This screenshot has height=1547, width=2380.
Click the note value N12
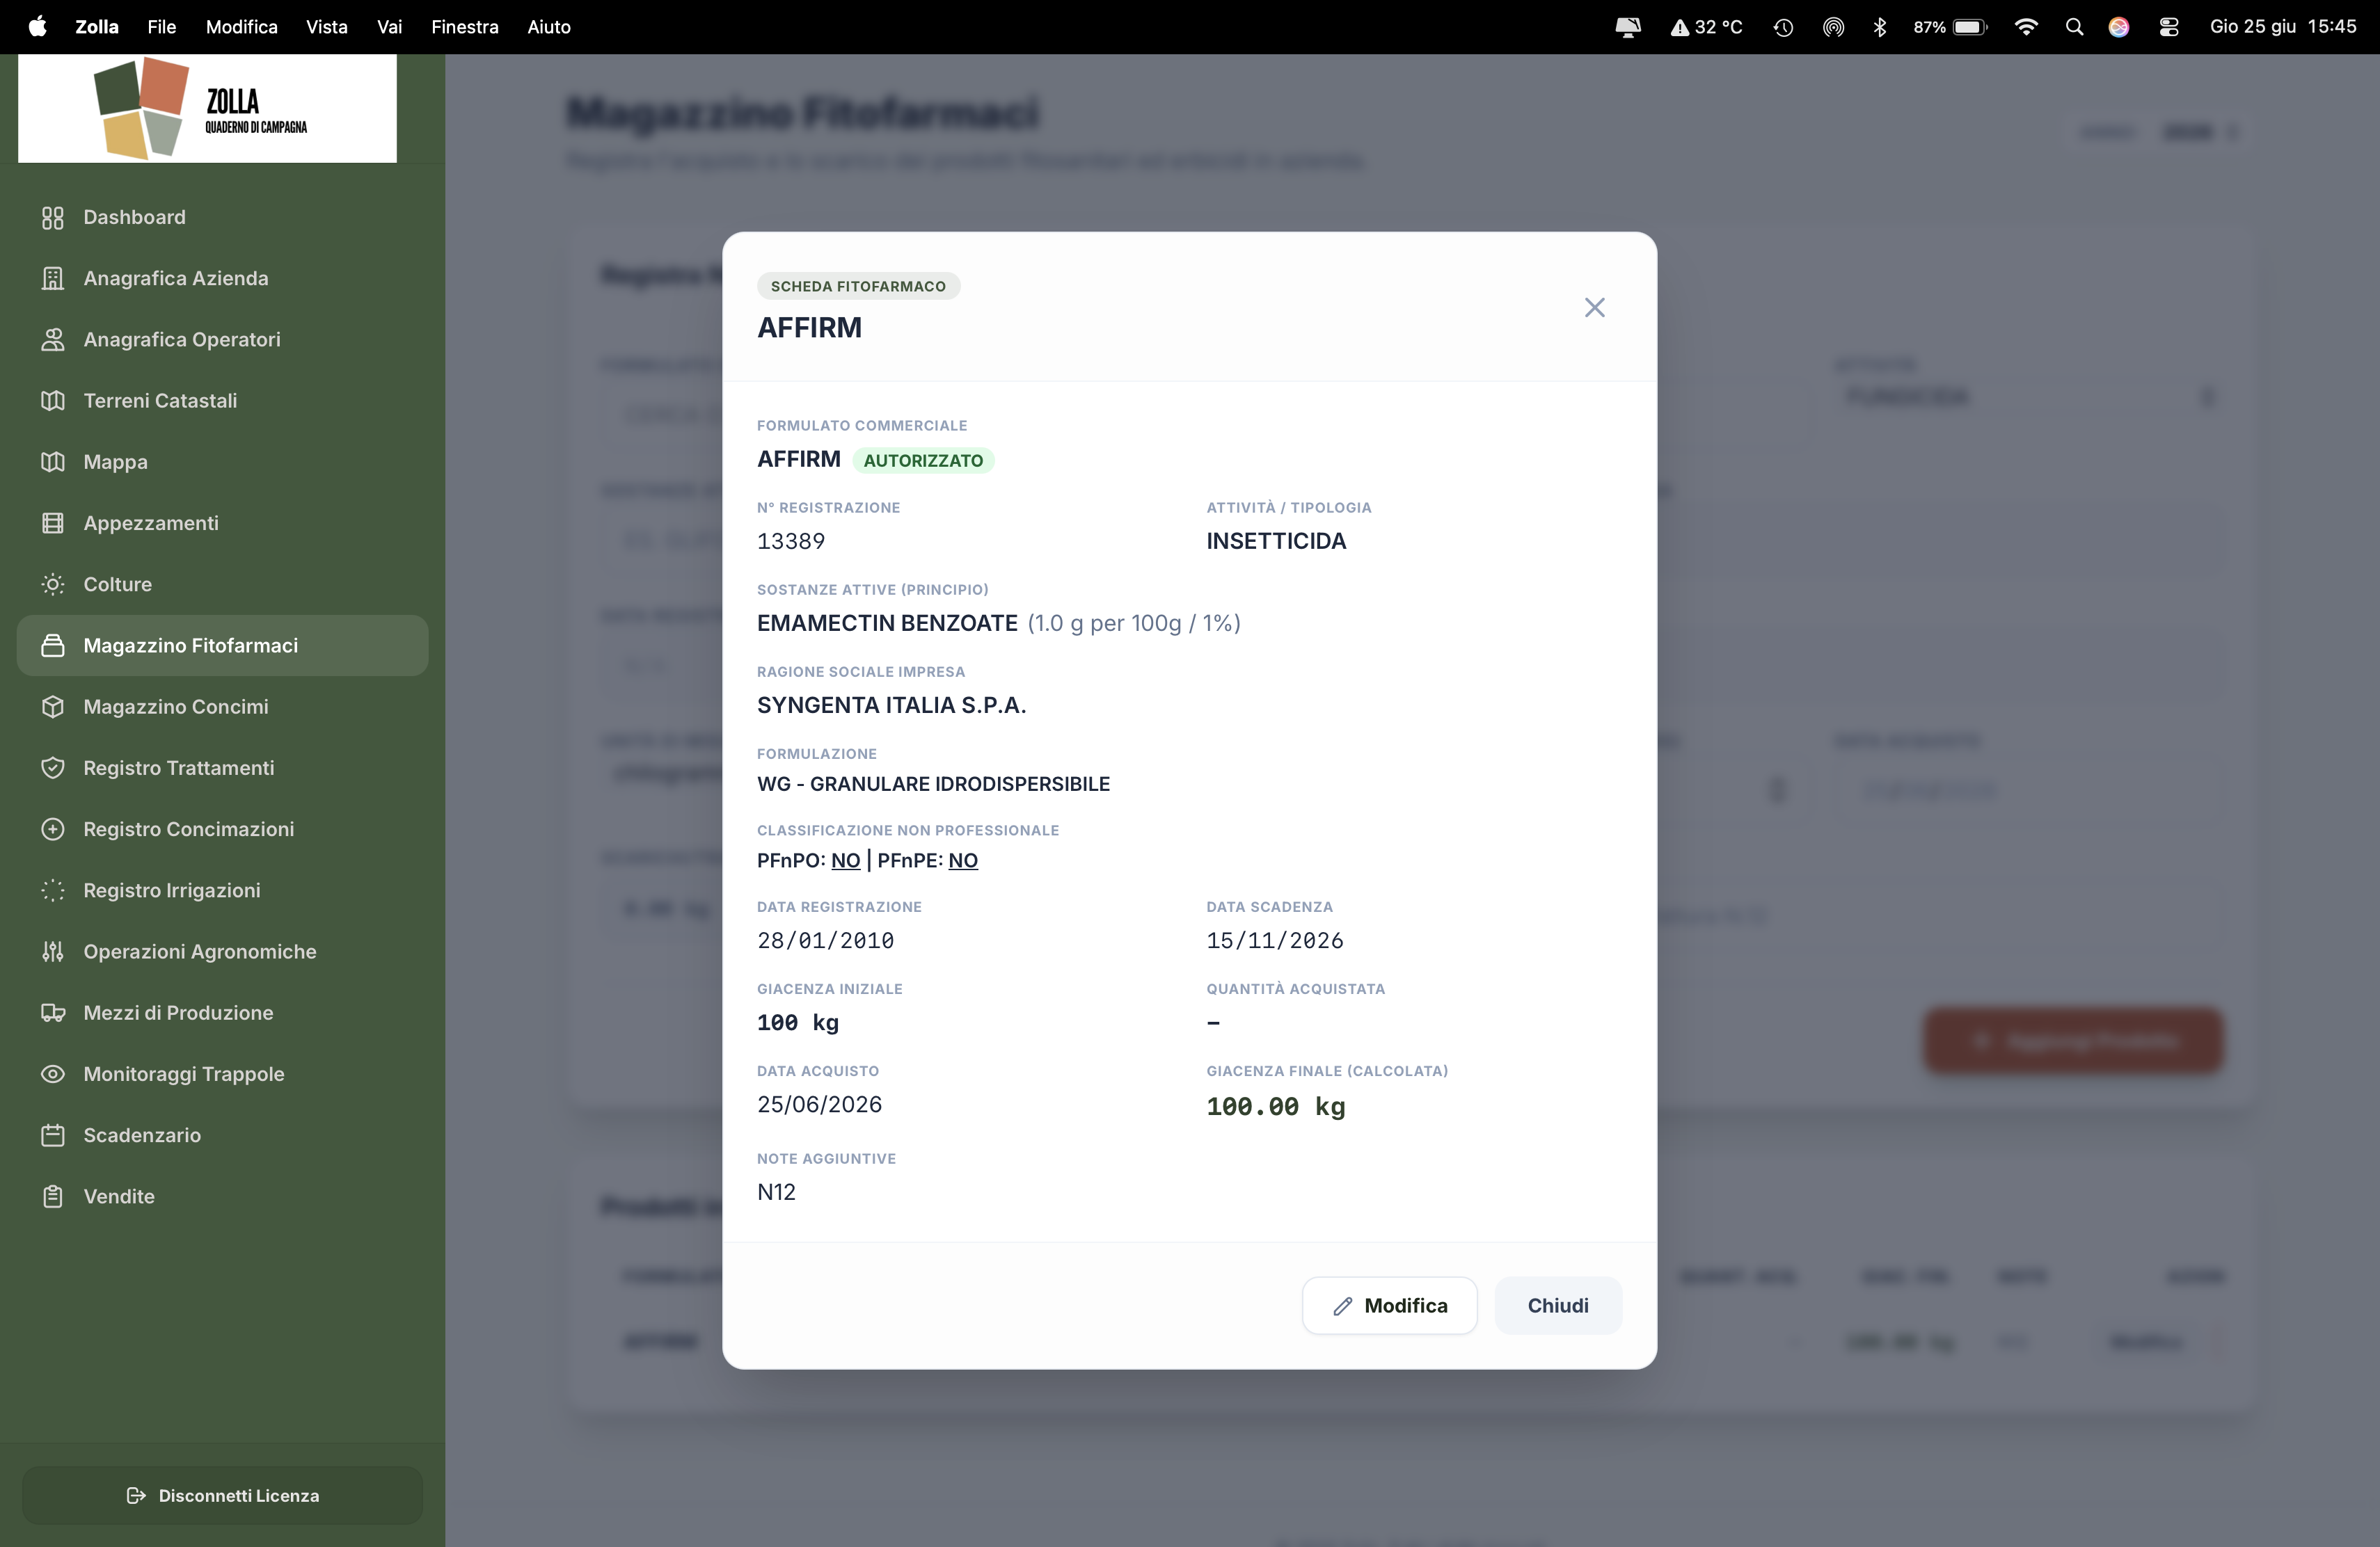pyautogui.click(x=776, y=1192)
